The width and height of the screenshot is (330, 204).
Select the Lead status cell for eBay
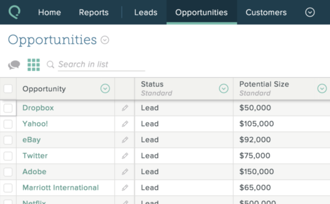pos(184,140)
